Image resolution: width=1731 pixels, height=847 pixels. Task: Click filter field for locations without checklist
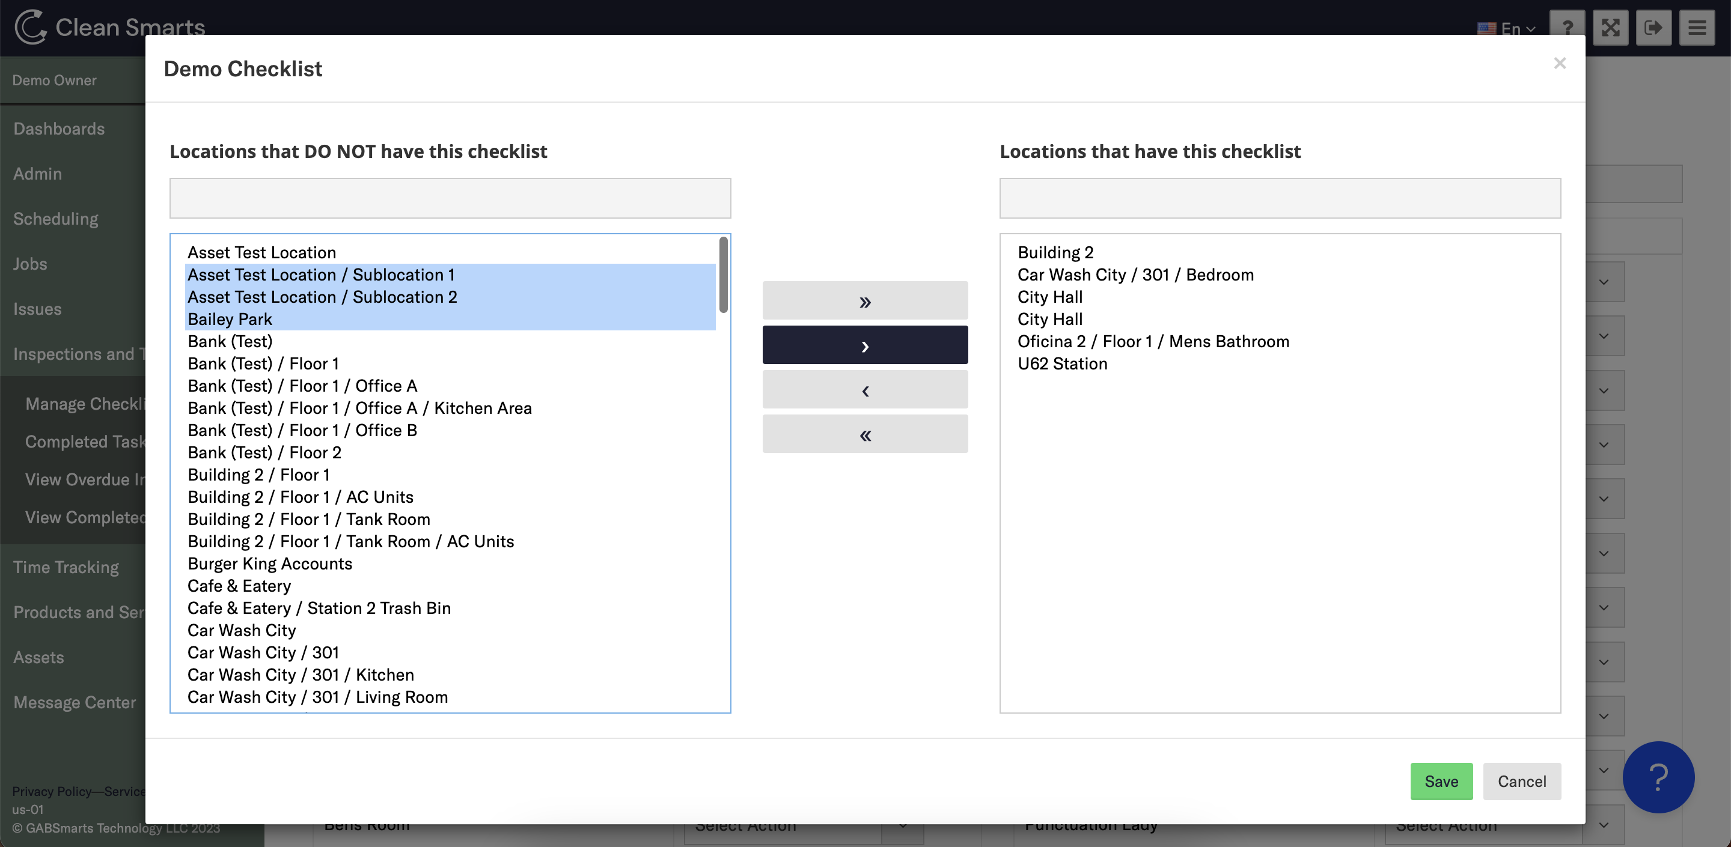pos(450,198)
